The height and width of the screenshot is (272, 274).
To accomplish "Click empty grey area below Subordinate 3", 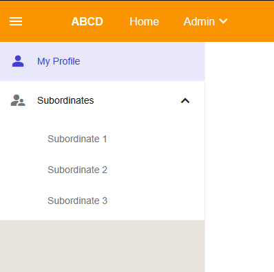I will [x=103, y=246].
